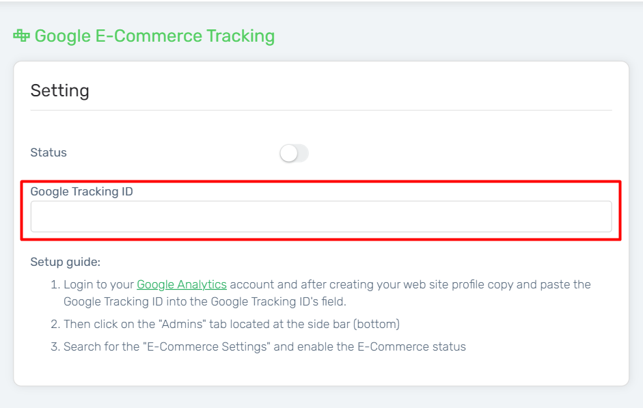The image size is (643, 408).
Task: Enable the Status toggle switch
Action: (x=294, y=153)
